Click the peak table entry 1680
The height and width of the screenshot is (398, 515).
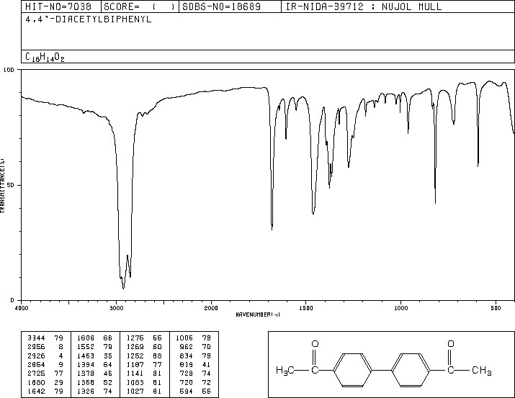click(36, 382)
